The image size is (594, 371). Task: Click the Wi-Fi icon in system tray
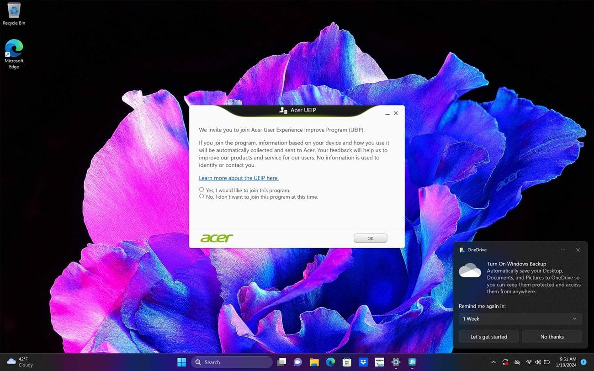coord(529,362)
